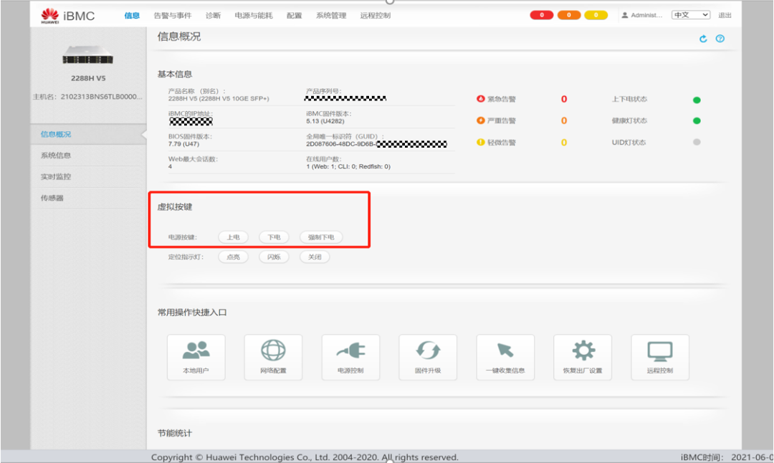Click the 下电 power button
The width and height of the screenshot is (774, 463).
[x=274, y=237]
